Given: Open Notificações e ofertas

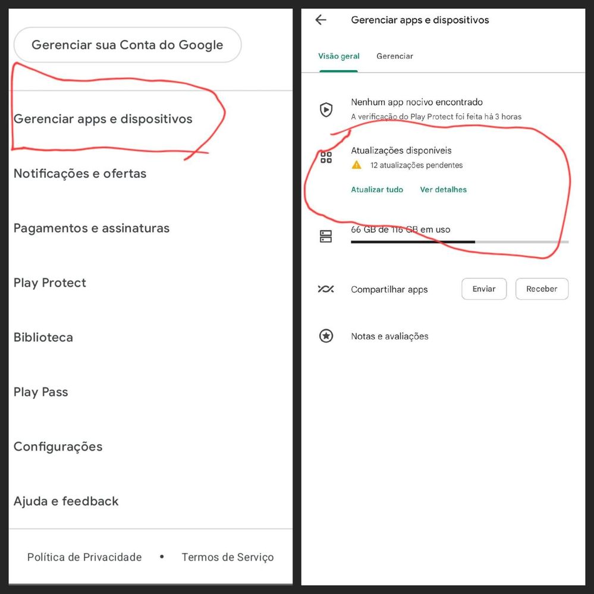Looking at the screenshot, I should pyautogui.click(x=151, y=174).
